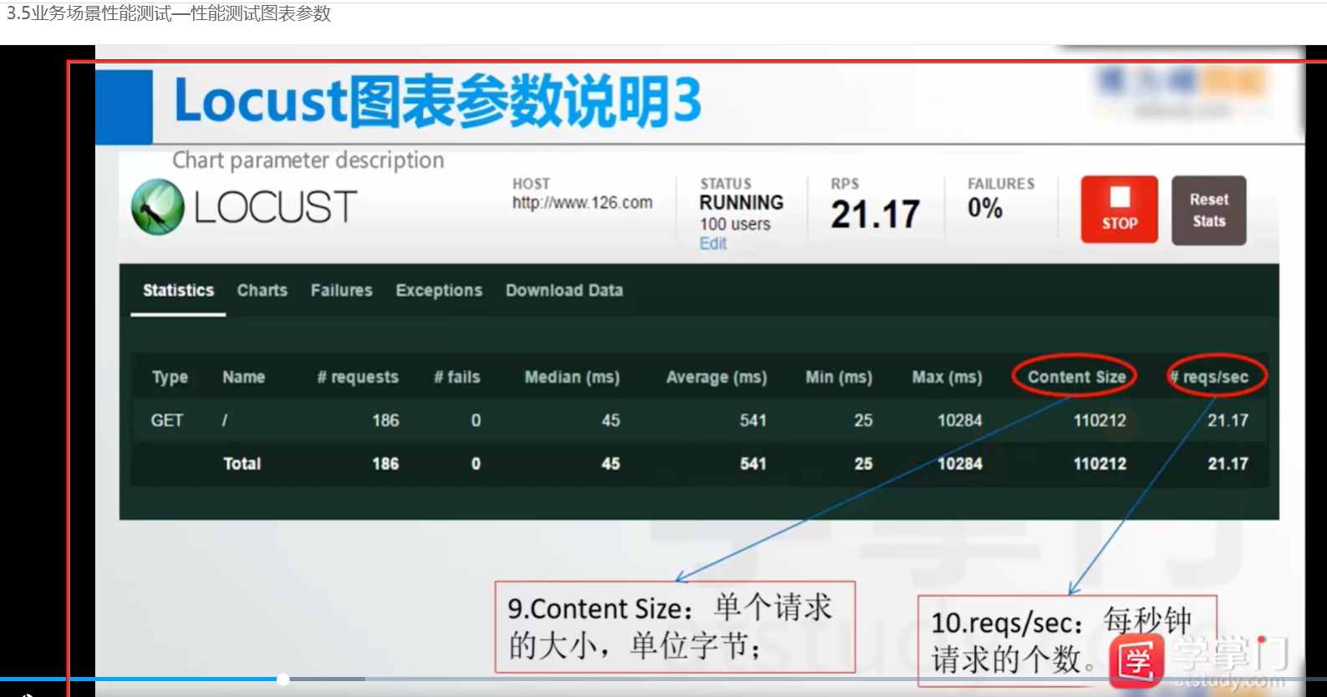Click the median 45 in the Total row
This screenshot has height=697, width=1327.
pyautogui.click(x=611, y=464)
